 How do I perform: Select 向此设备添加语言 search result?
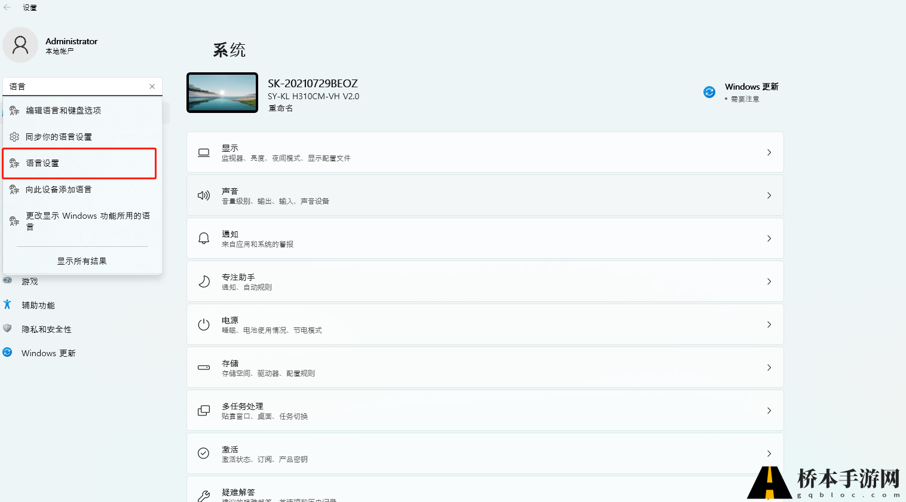(82, 189)
